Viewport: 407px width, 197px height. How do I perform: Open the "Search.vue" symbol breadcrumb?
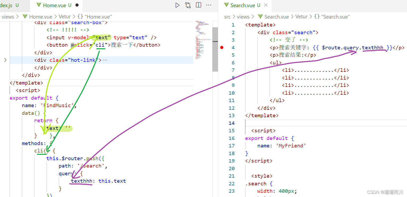coord(332,17)
